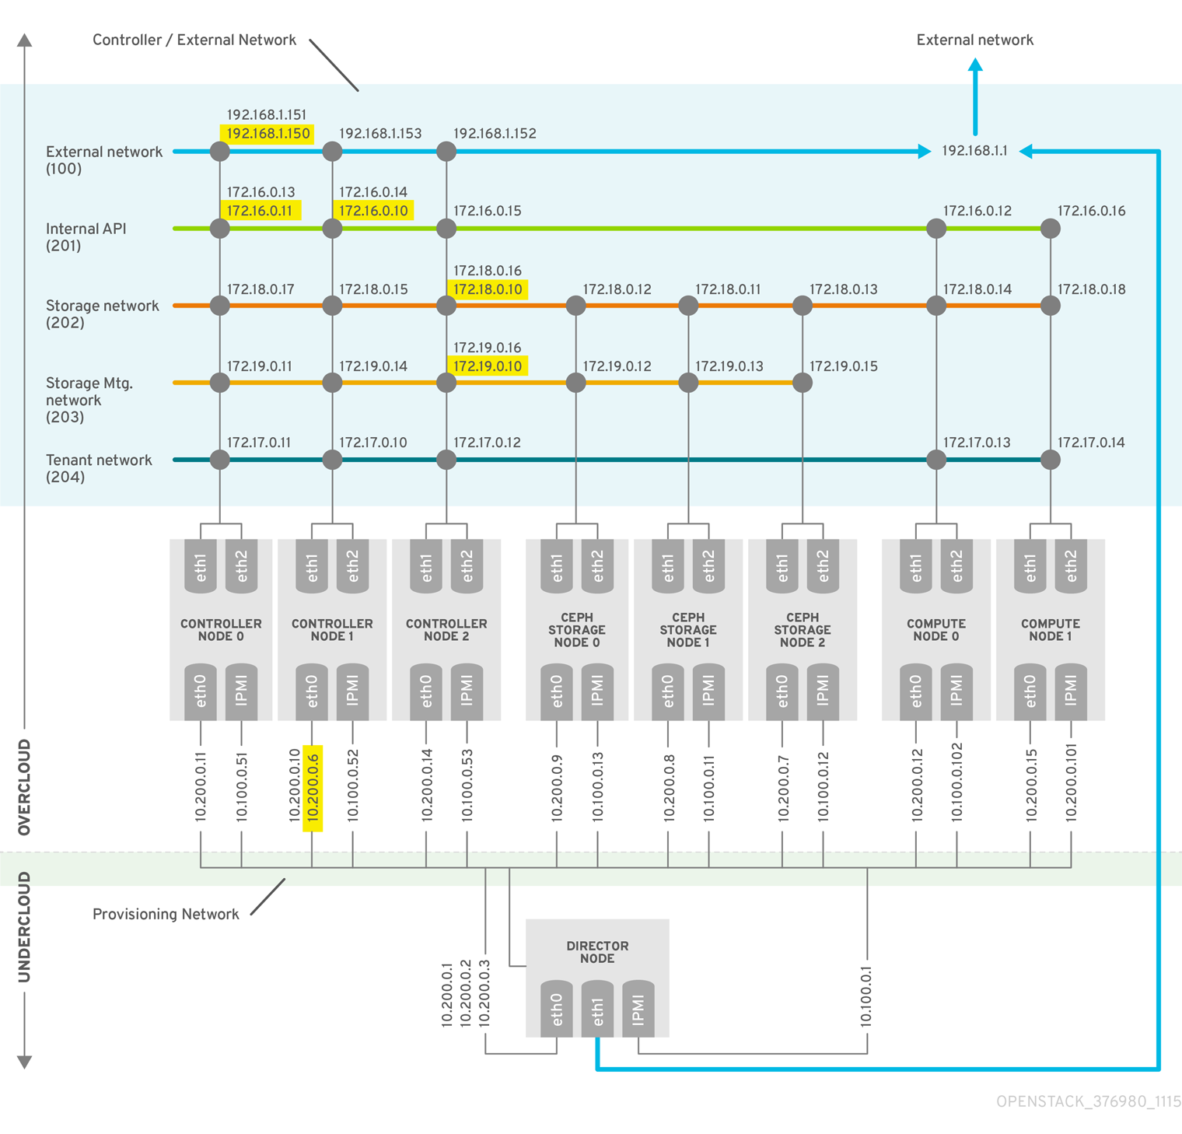Click highlighted IP 172.16.0.10

point(373,211)
